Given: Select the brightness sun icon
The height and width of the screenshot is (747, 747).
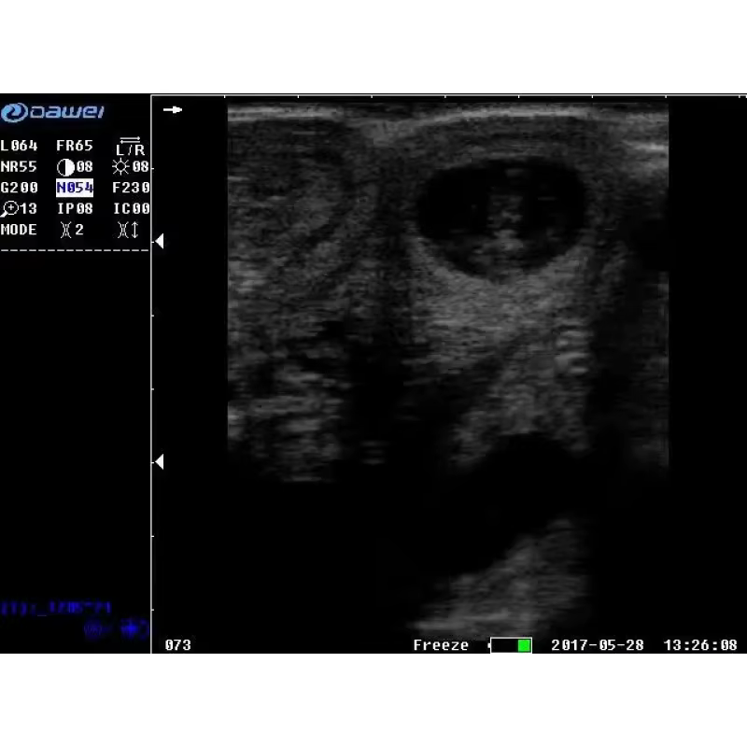Looking at the screenshot, I should (x=120, y=167).
